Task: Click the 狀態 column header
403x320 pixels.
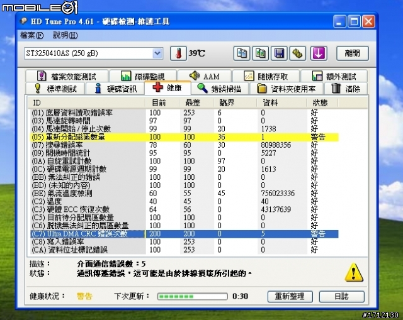Action: [x=322, y=102]
